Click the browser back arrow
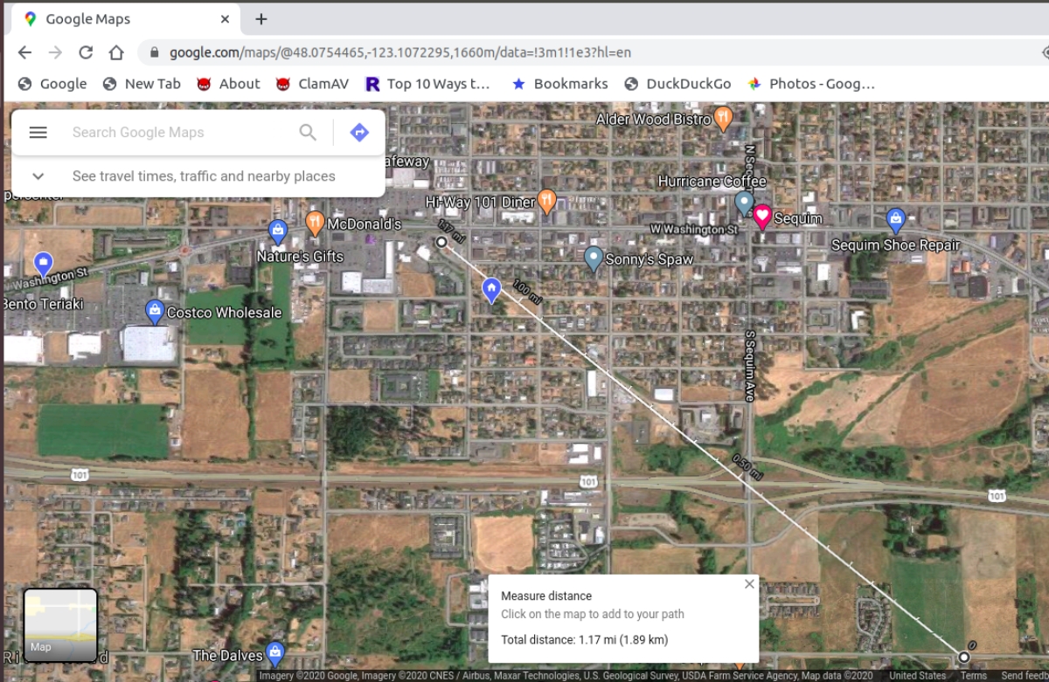This screenshot has width=1049, height=682. pos(24,52)
